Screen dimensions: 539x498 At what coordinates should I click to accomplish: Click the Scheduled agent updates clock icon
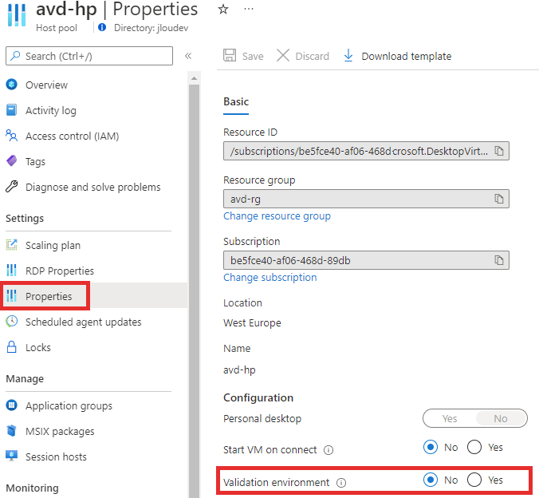tap(12, 321)
